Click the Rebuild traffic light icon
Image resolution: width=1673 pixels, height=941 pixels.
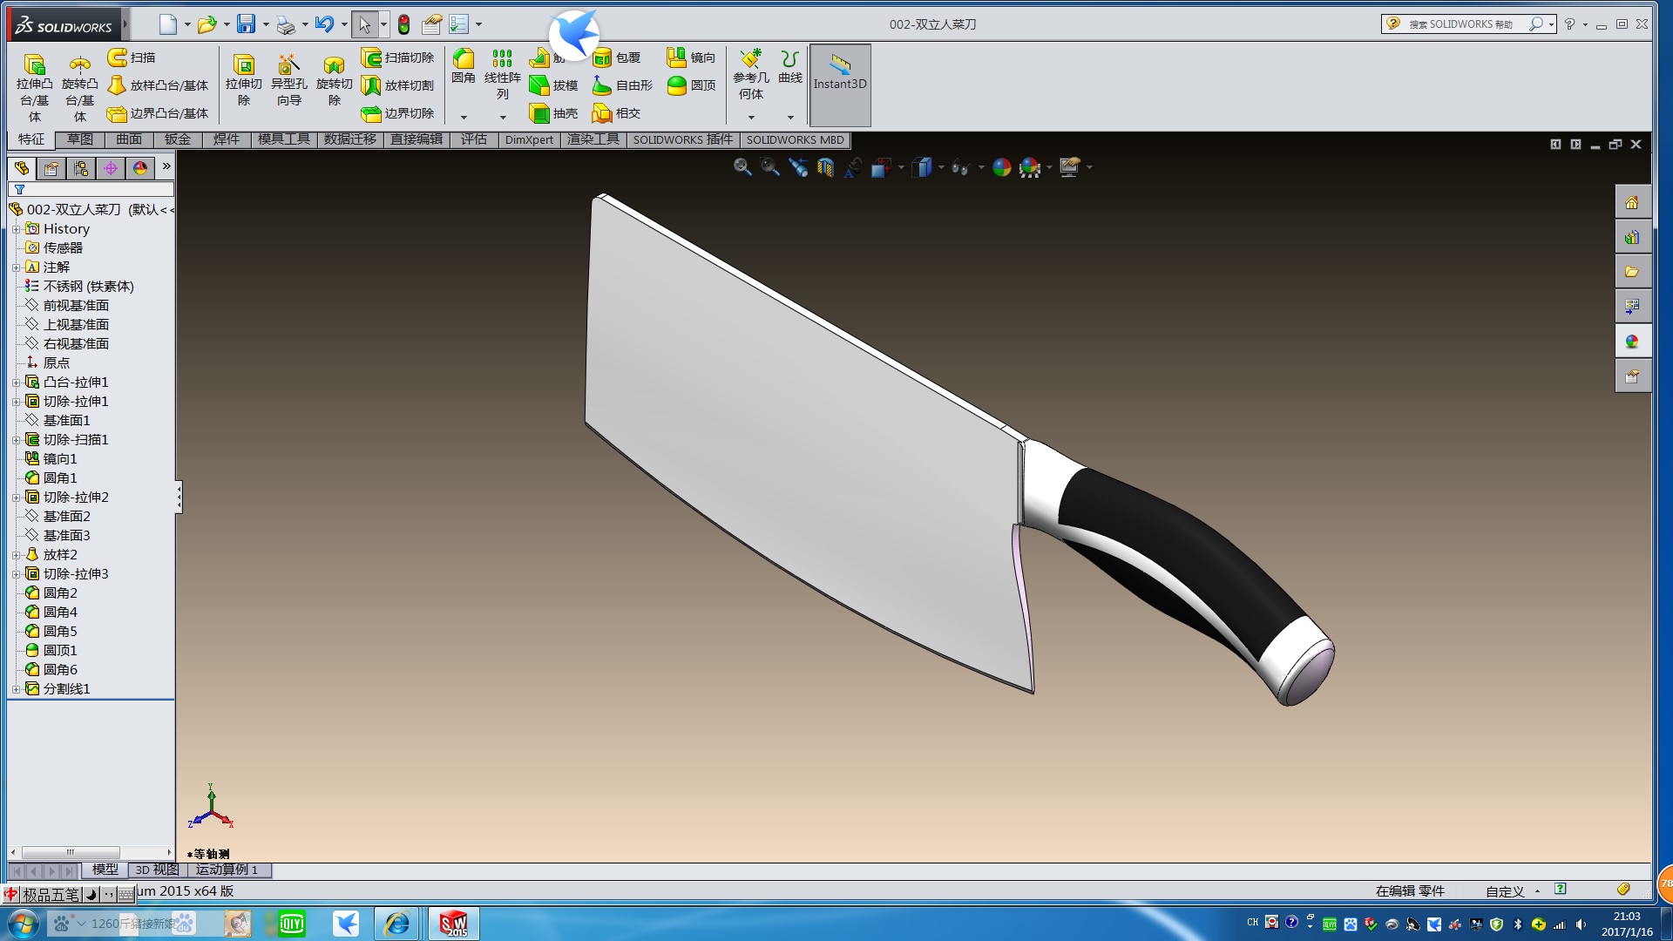coord(403,24)
